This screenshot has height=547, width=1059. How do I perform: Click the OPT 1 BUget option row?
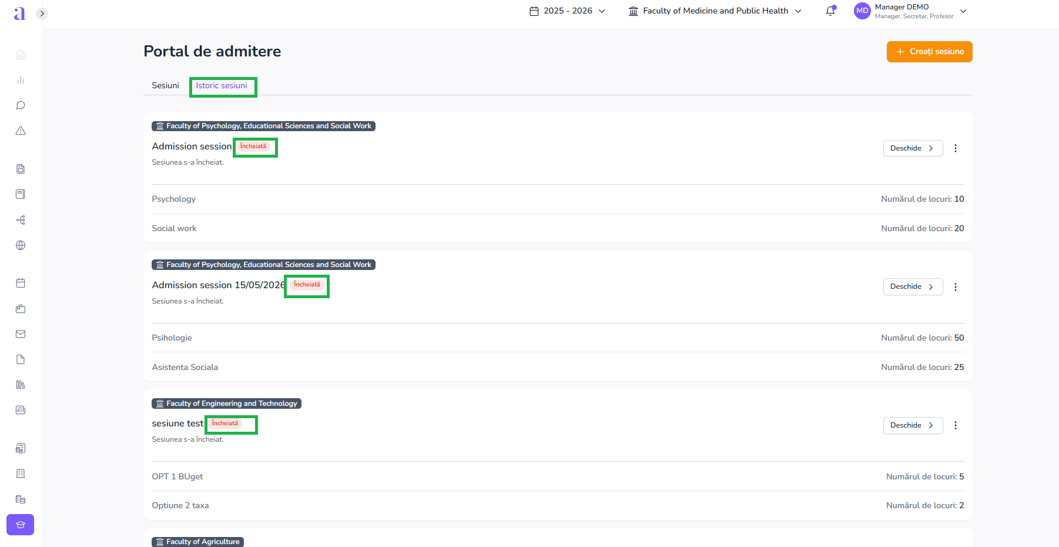click(x=558, y=476)
